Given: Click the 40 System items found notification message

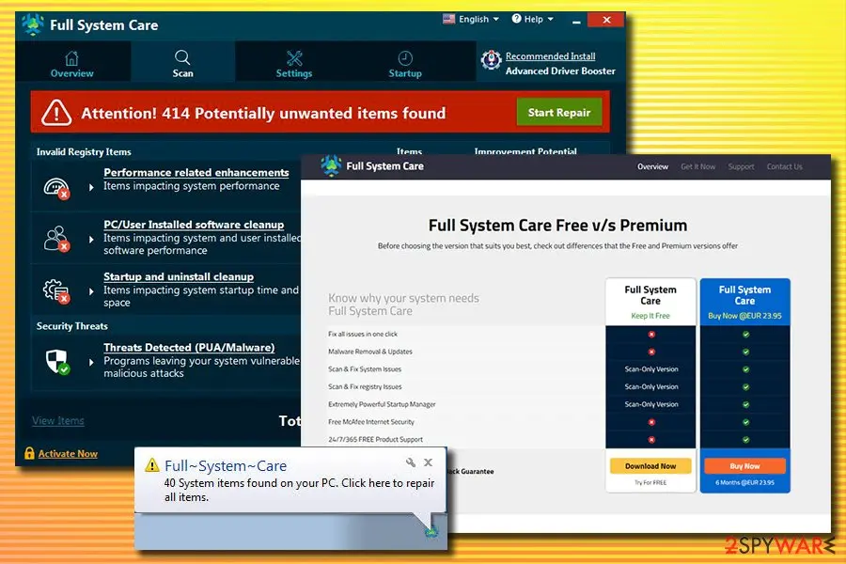Looking at the screenshot, I should (299, 490).
